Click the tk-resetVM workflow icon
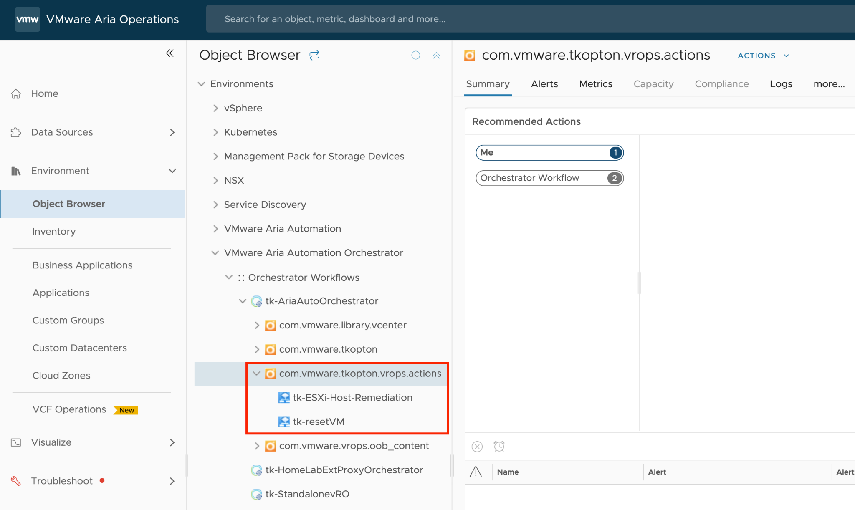855x510 pixels. coord(284,422)
